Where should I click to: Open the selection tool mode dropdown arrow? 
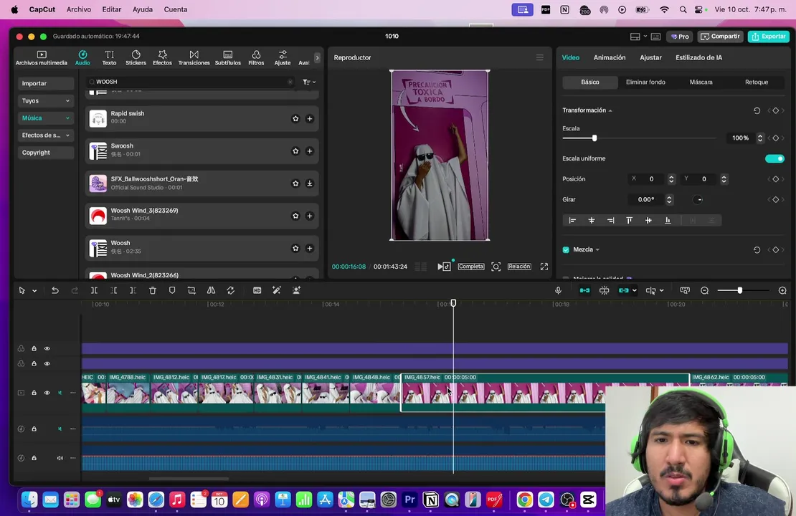[x=34, y=291]
